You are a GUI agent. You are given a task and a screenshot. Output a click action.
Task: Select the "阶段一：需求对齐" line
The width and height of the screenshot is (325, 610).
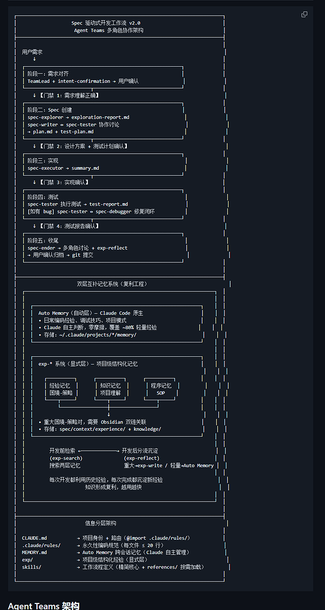tap(48, 73)
